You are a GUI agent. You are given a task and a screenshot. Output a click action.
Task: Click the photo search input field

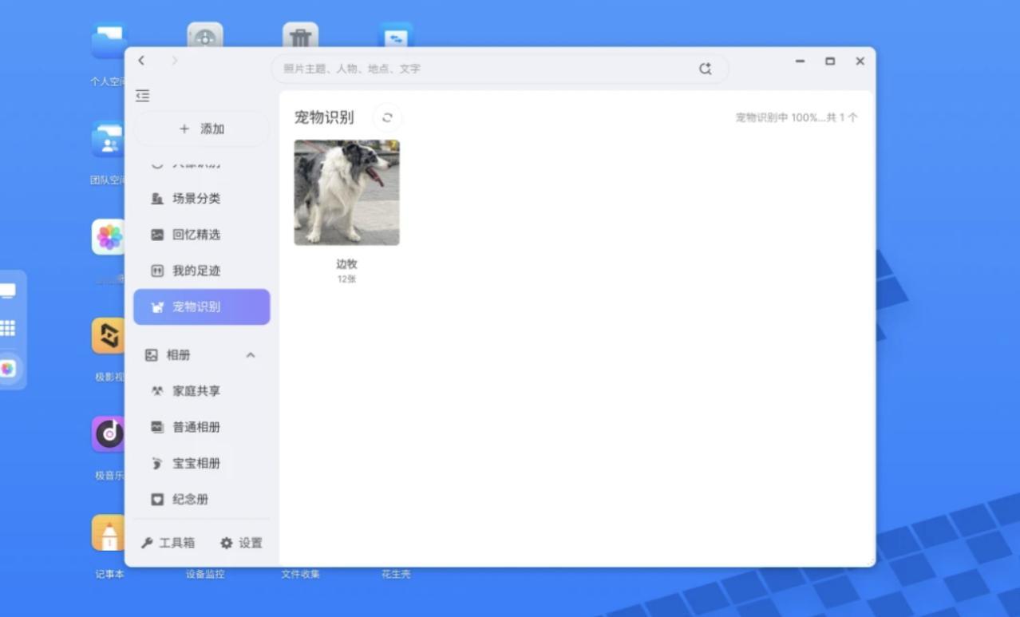point(500,69)
